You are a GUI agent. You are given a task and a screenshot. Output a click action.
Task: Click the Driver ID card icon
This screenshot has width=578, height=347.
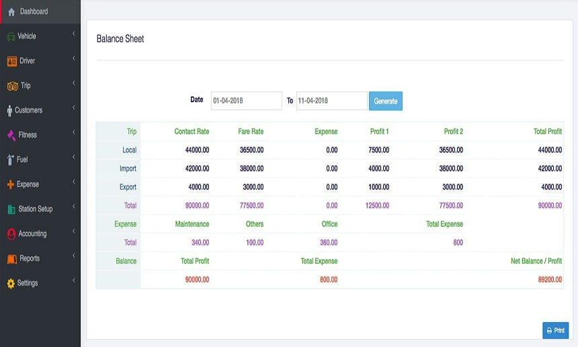click(12, 61)
